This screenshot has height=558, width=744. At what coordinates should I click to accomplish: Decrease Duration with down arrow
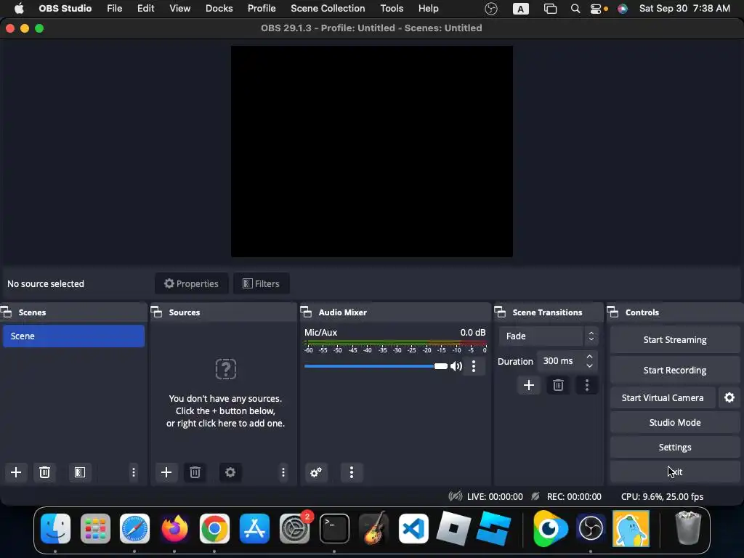click(589, 366)
